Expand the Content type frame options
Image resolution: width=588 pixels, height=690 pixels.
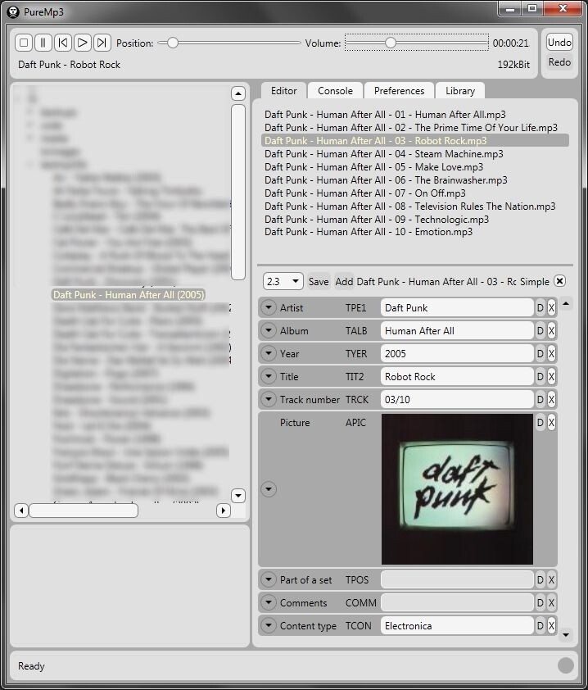(x=269, y=625)
